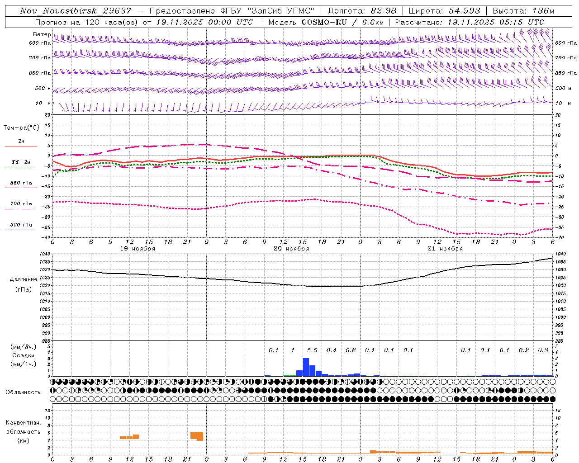The height and width of the screenshot is (463, 579).
Task: Click the "0.4" three-hour precipitation total
Action: 332,350
